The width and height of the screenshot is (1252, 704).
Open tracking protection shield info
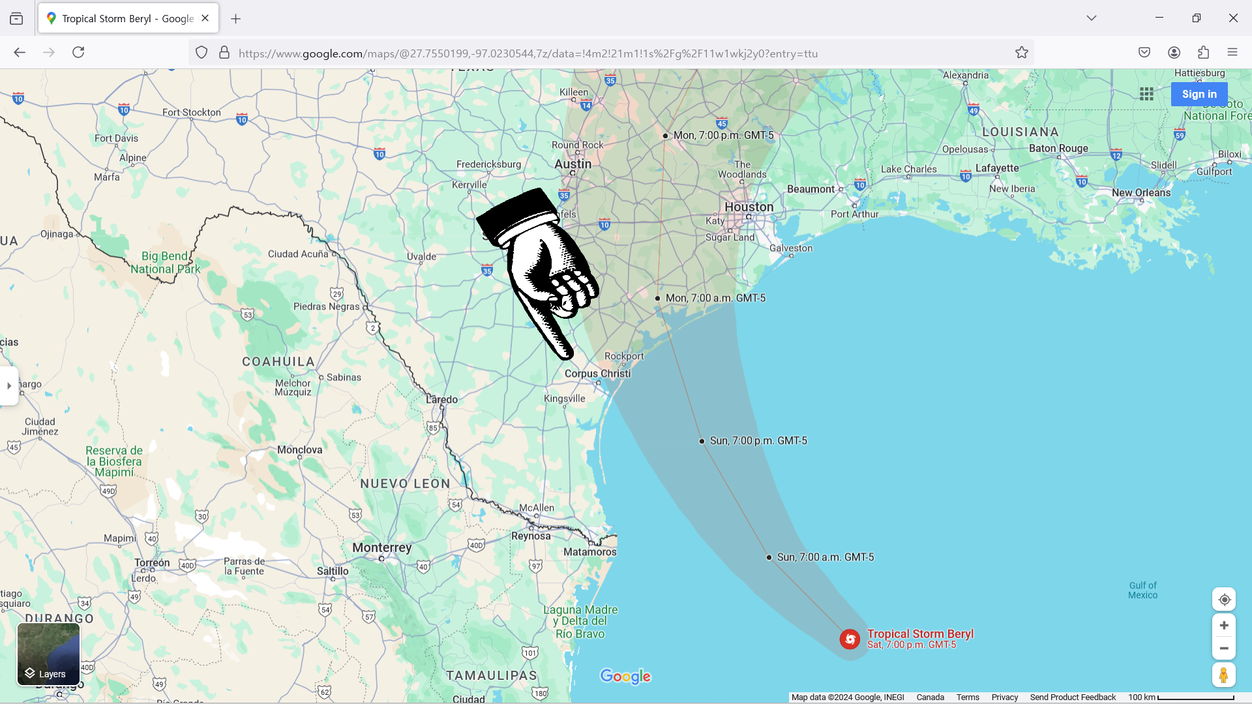201,53
